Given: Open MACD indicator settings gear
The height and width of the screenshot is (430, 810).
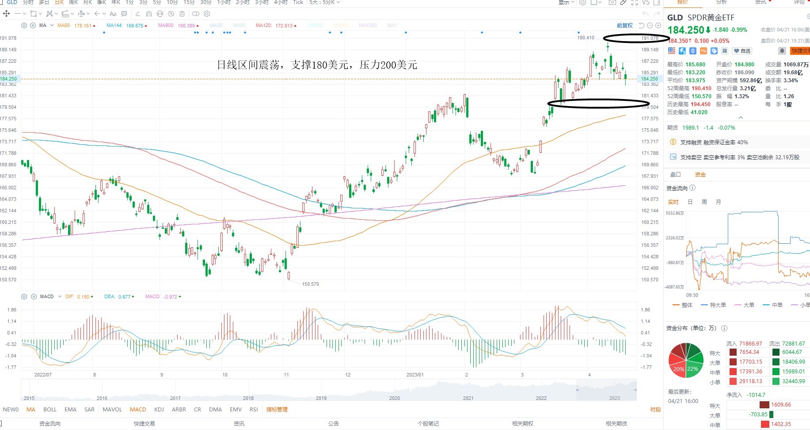Looking at the screenshot, I should click(x=24, y=296).
